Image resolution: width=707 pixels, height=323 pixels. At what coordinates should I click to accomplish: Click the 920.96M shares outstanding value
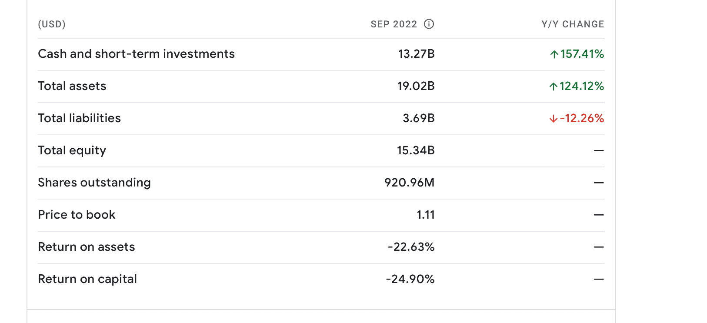pos(410,183)
